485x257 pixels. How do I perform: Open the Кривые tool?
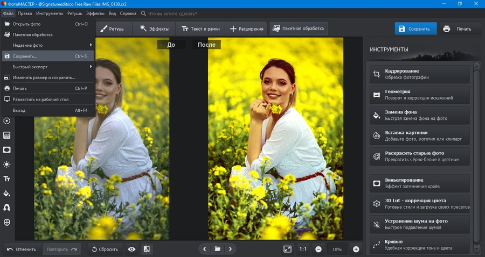pos(419,245)
